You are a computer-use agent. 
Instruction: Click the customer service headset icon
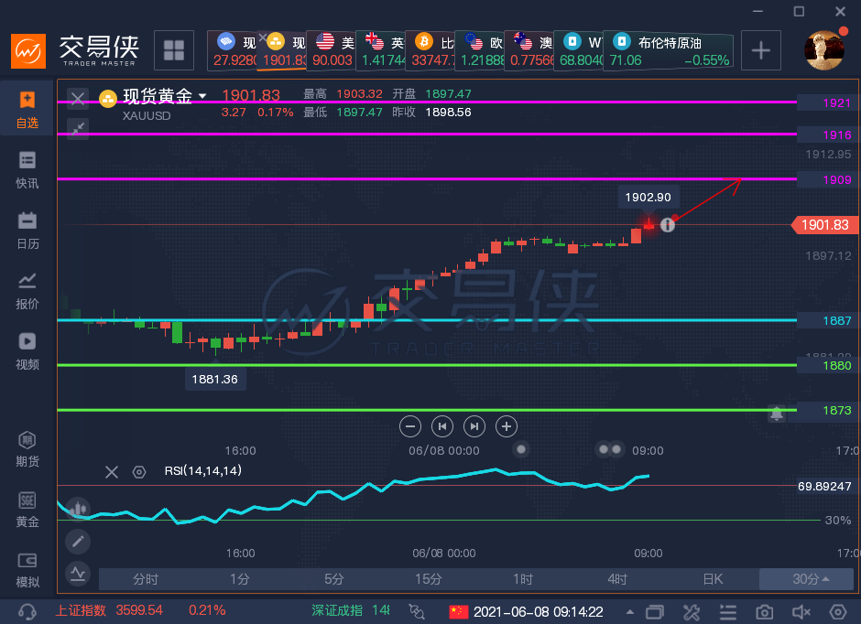(x=27, y=611)
